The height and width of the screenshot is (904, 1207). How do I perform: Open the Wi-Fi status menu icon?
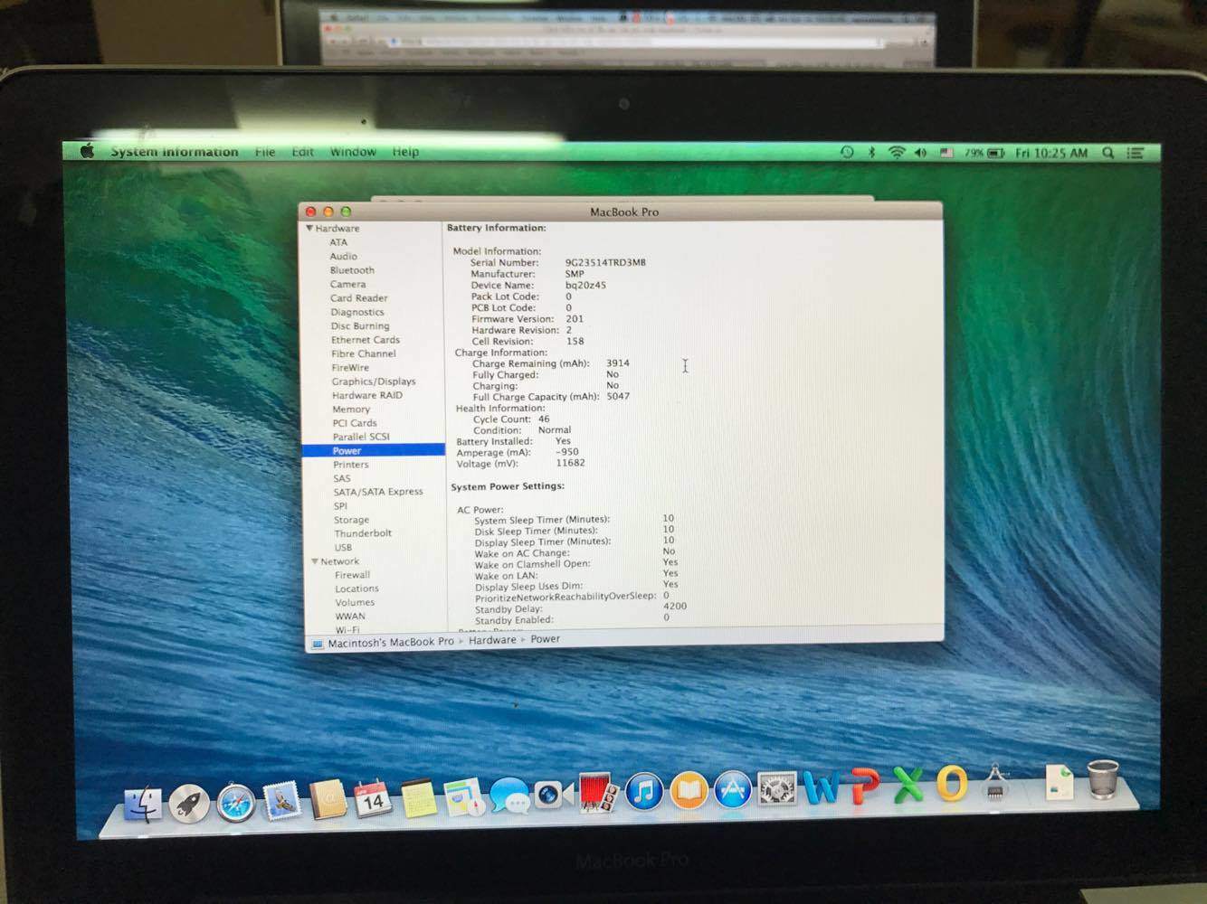pos(896,153)
